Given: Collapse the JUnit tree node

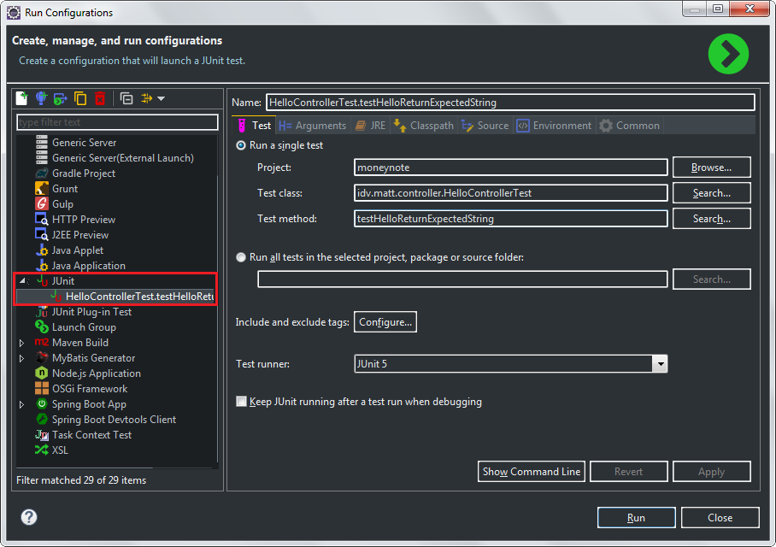Looking at the screenshot, I should click(22, 281).
